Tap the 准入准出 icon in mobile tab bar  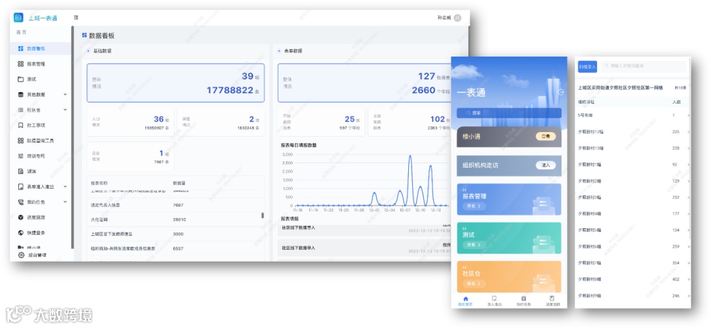494,299
